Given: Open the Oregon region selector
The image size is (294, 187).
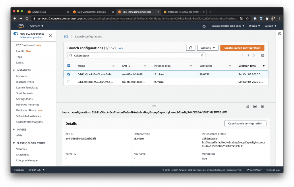Looking at the screenshot, I should 254,26.
